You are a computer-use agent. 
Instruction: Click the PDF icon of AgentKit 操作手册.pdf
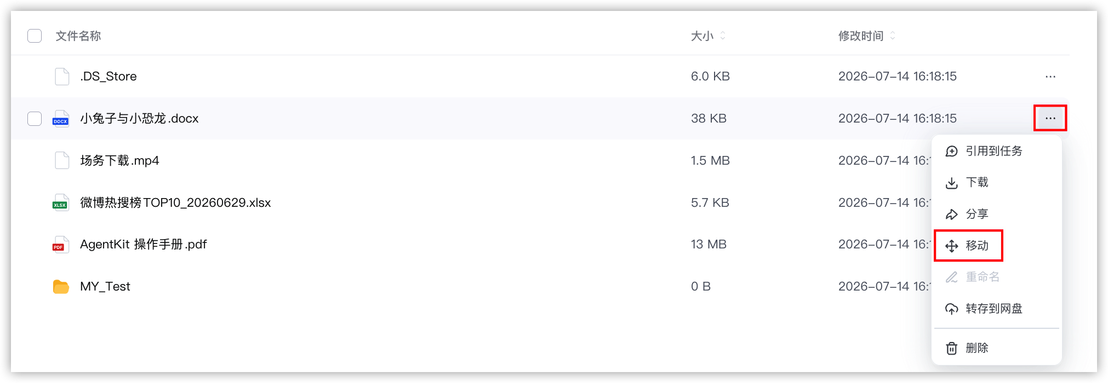(61, 245)
